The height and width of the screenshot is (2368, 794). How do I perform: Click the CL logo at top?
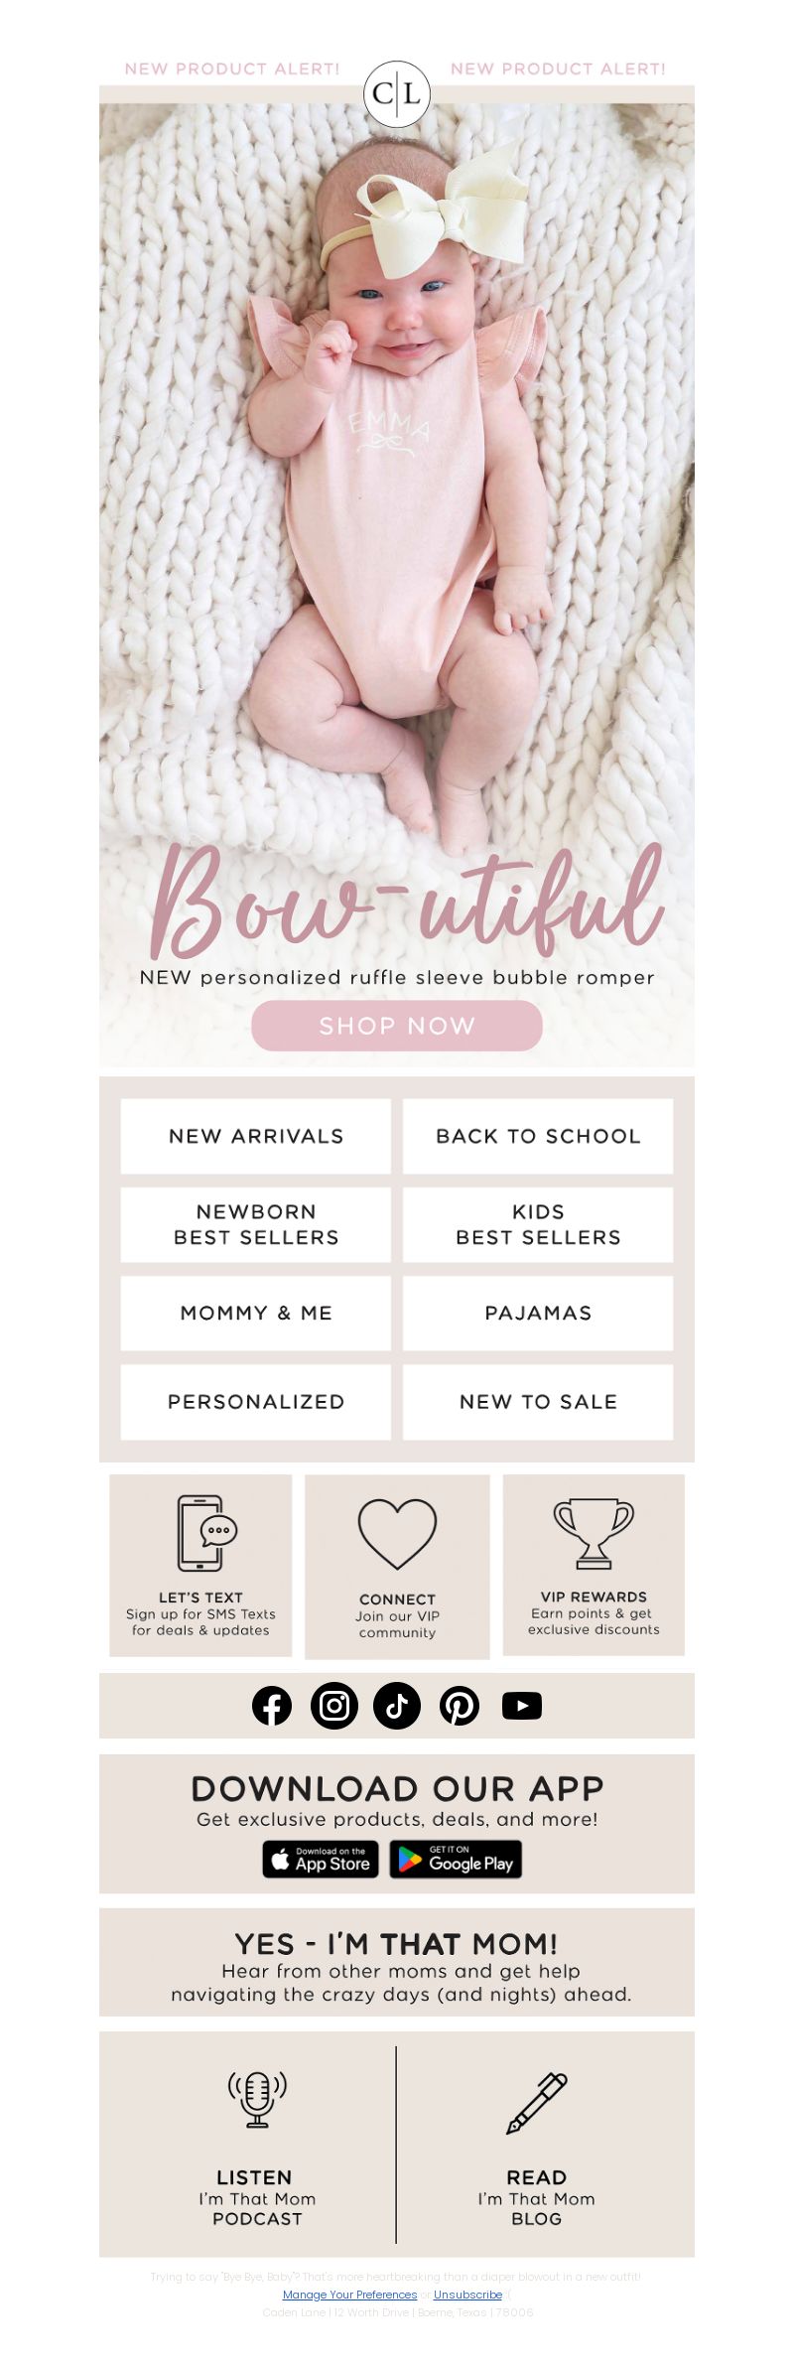[397, 93]
